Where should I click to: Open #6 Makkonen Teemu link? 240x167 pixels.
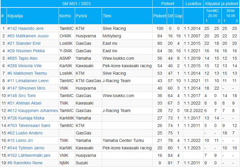[27, 73]
